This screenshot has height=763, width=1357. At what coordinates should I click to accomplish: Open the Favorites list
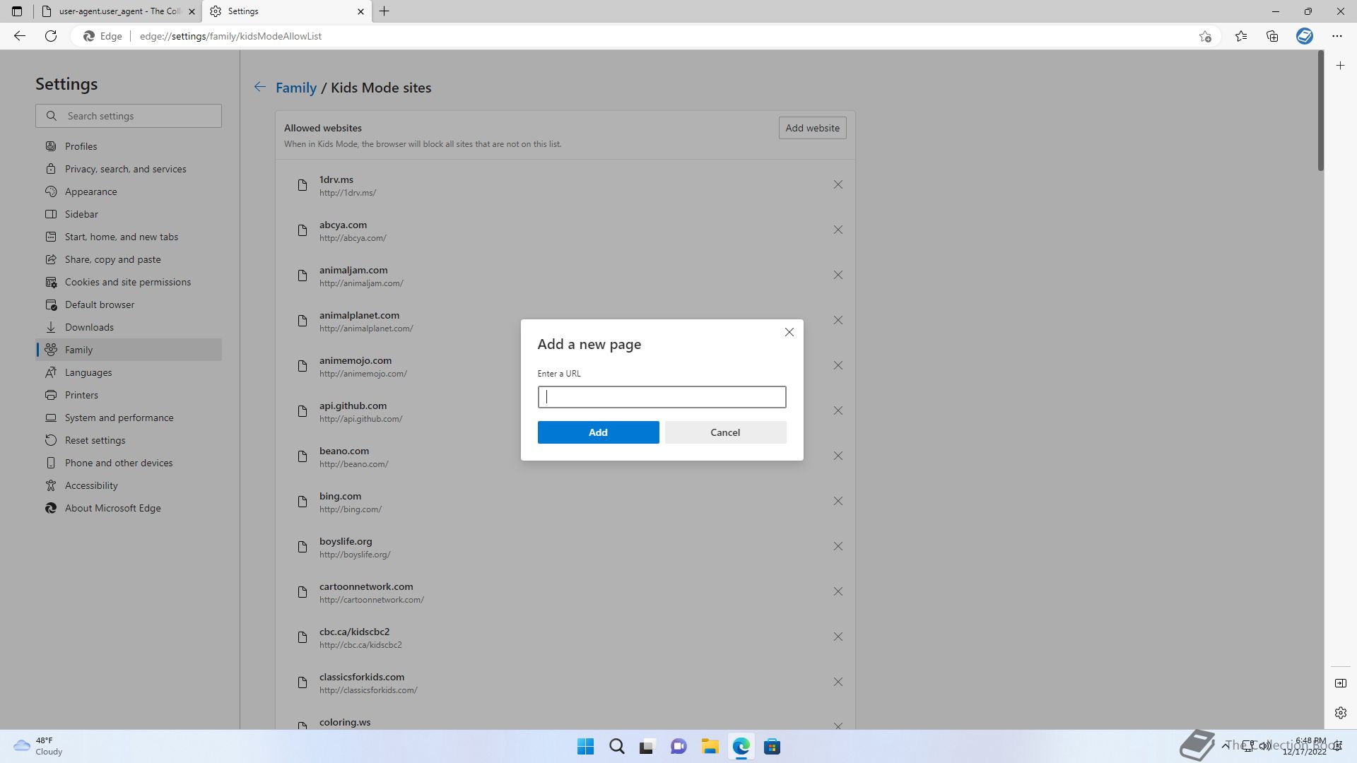[1241, 36]
